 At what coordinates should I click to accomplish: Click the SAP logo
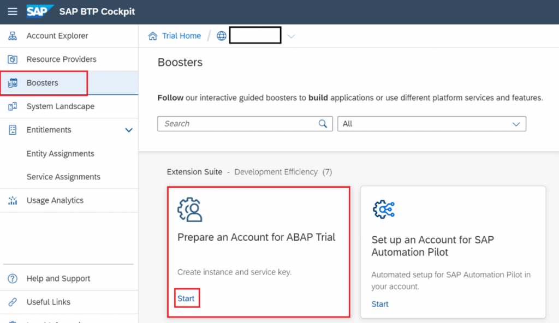click(40, 11)
